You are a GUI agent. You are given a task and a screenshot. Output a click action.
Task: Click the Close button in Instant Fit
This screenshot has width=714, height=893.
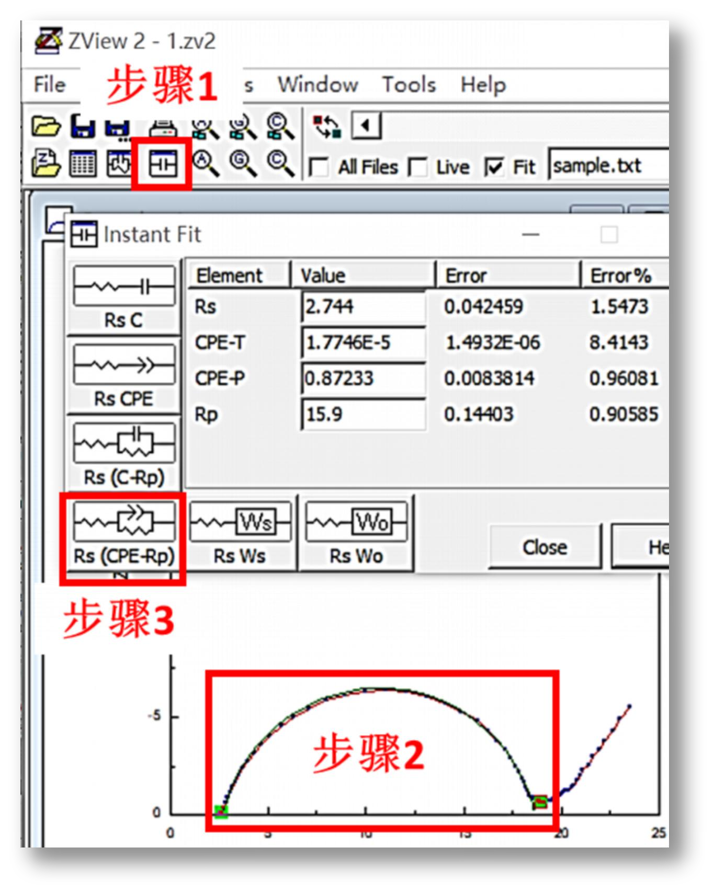click(545, 547)
